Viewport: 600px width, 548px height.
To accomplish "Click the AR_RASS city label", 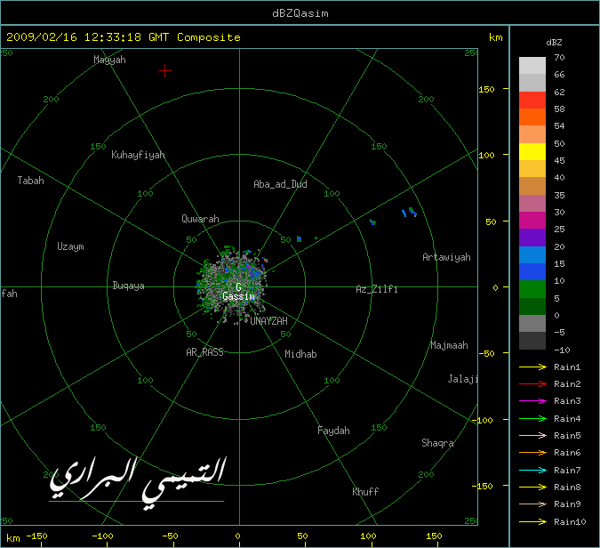I will coord(204,352).
